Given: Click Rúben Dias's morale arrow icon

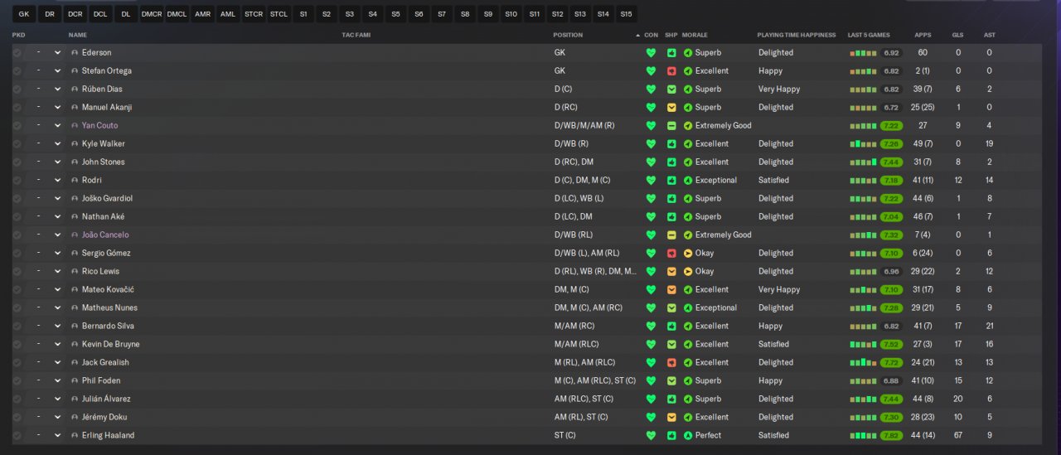Looking at the screenshot, I should coord(688,89).
